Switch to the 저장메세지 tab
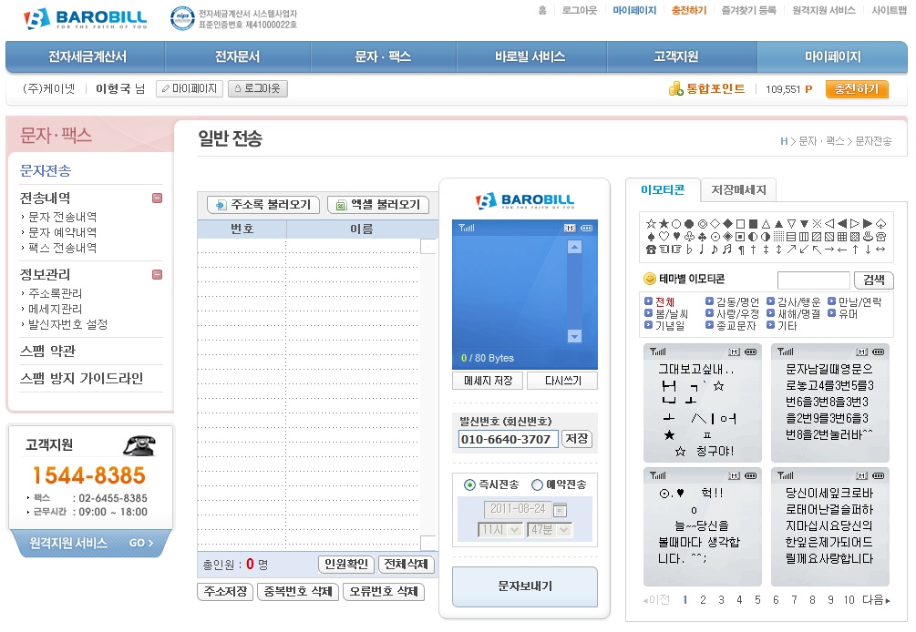 (x=738, y=190)
